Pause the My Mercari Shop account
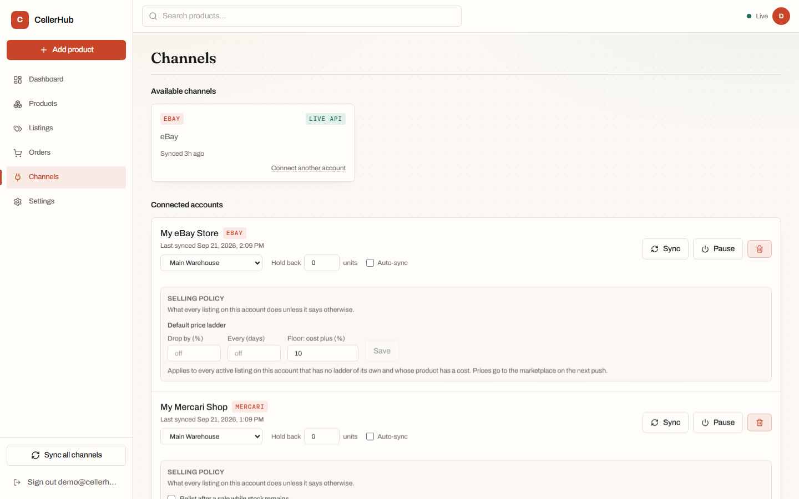This screenshot has height=499, width=799. coord(718,422)
